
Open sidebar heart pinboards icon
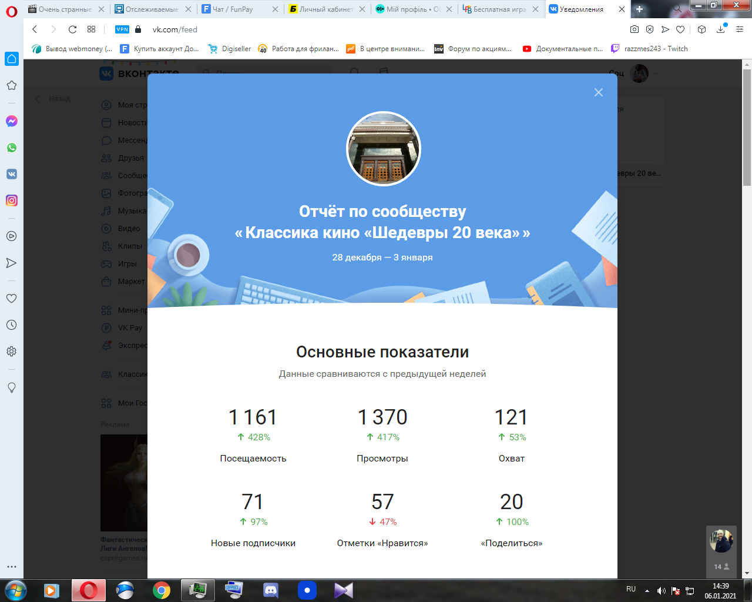[x=11, y=299]
